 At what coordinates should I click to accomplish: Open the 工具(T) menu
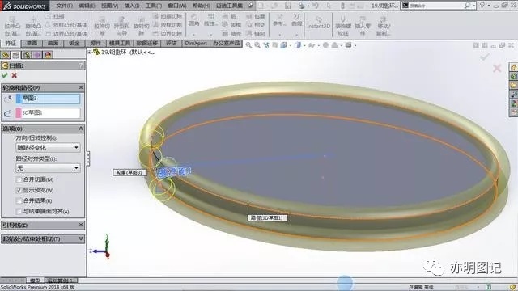tap(154, 6)
